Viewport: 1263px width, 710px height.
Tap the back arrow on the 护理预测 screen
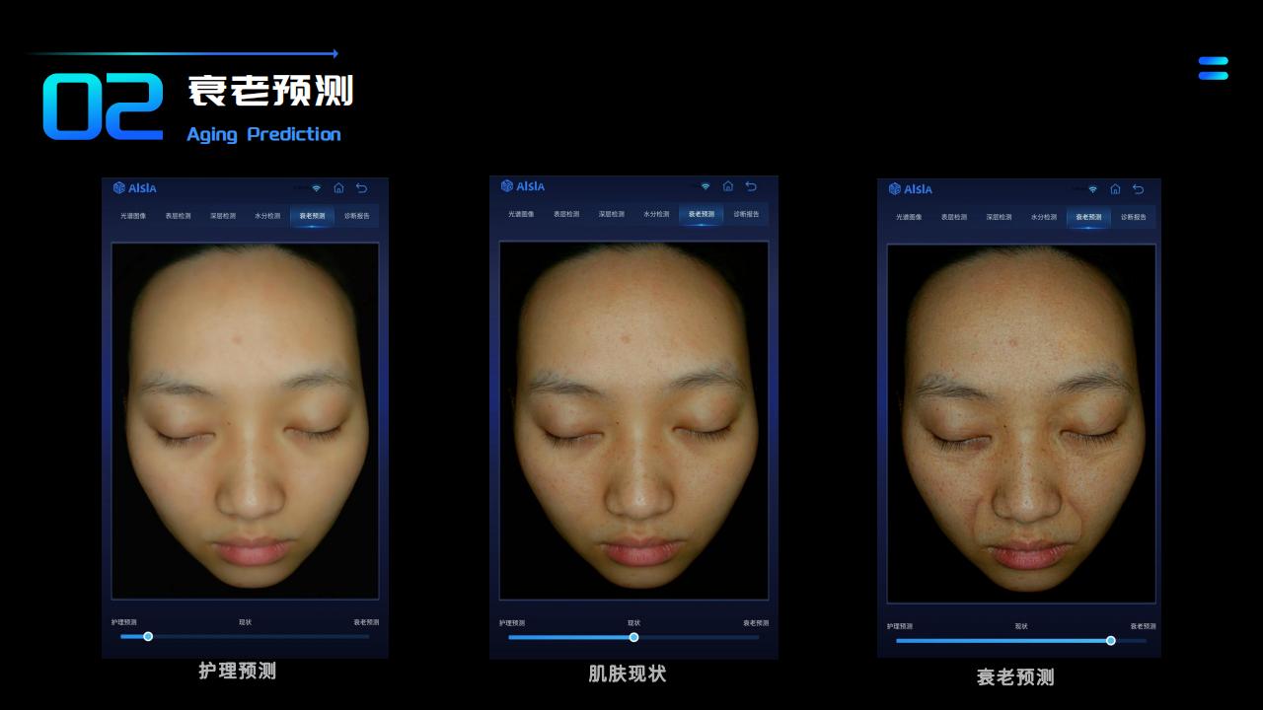pyautogui.click(x=362, y=187)
